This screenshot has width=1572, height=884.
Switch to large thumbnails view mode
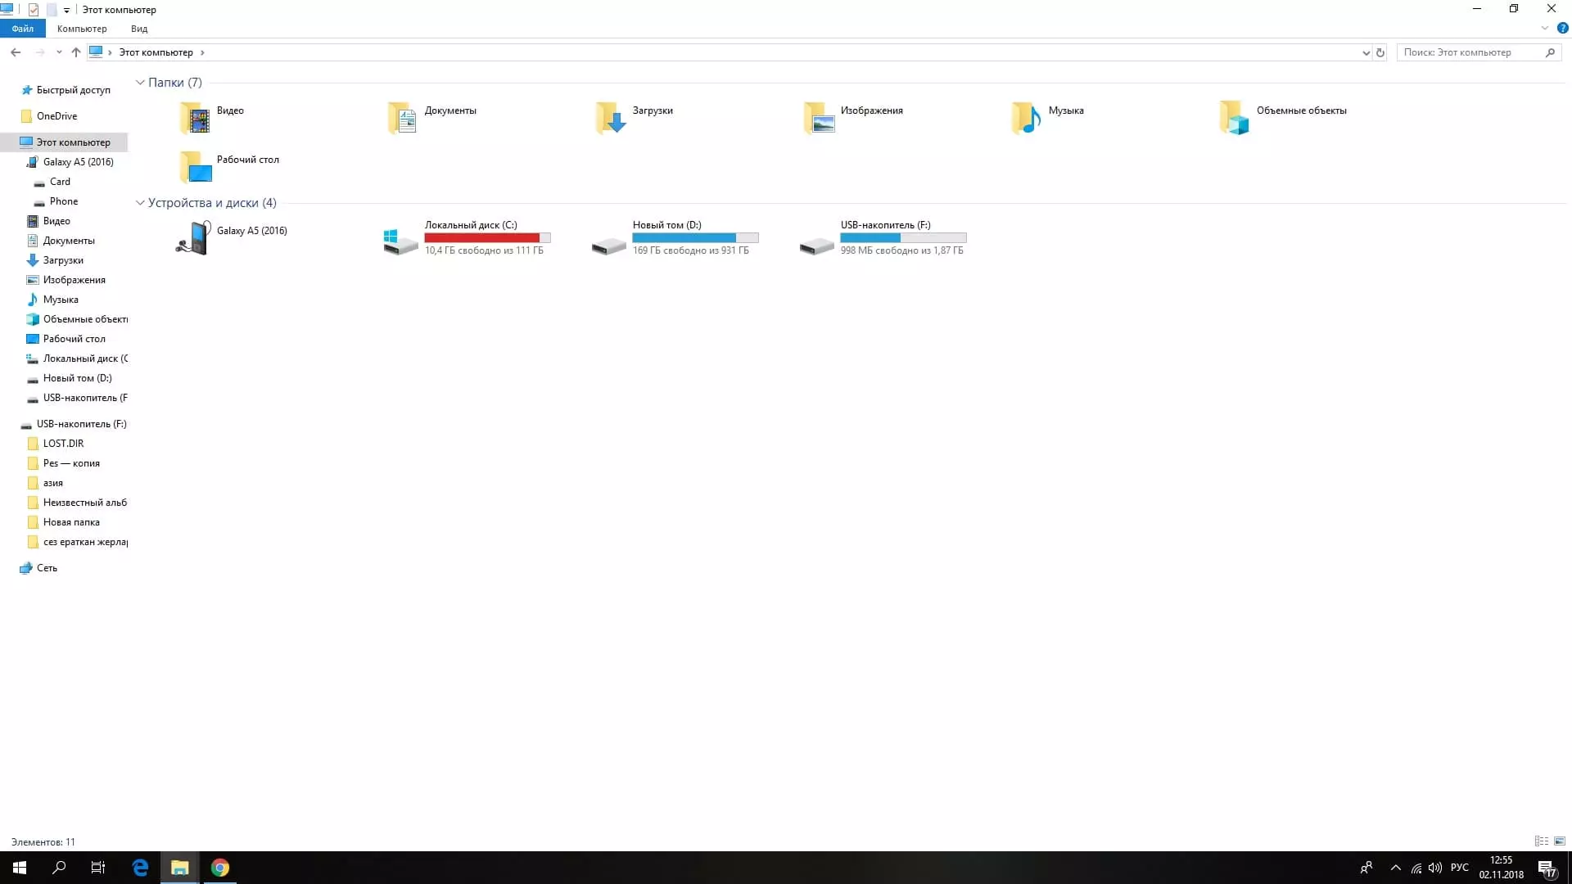(1560, 841)
